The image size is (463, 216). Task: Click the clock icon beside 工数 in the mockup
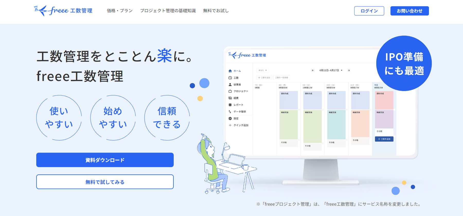[x=230, y=78]
